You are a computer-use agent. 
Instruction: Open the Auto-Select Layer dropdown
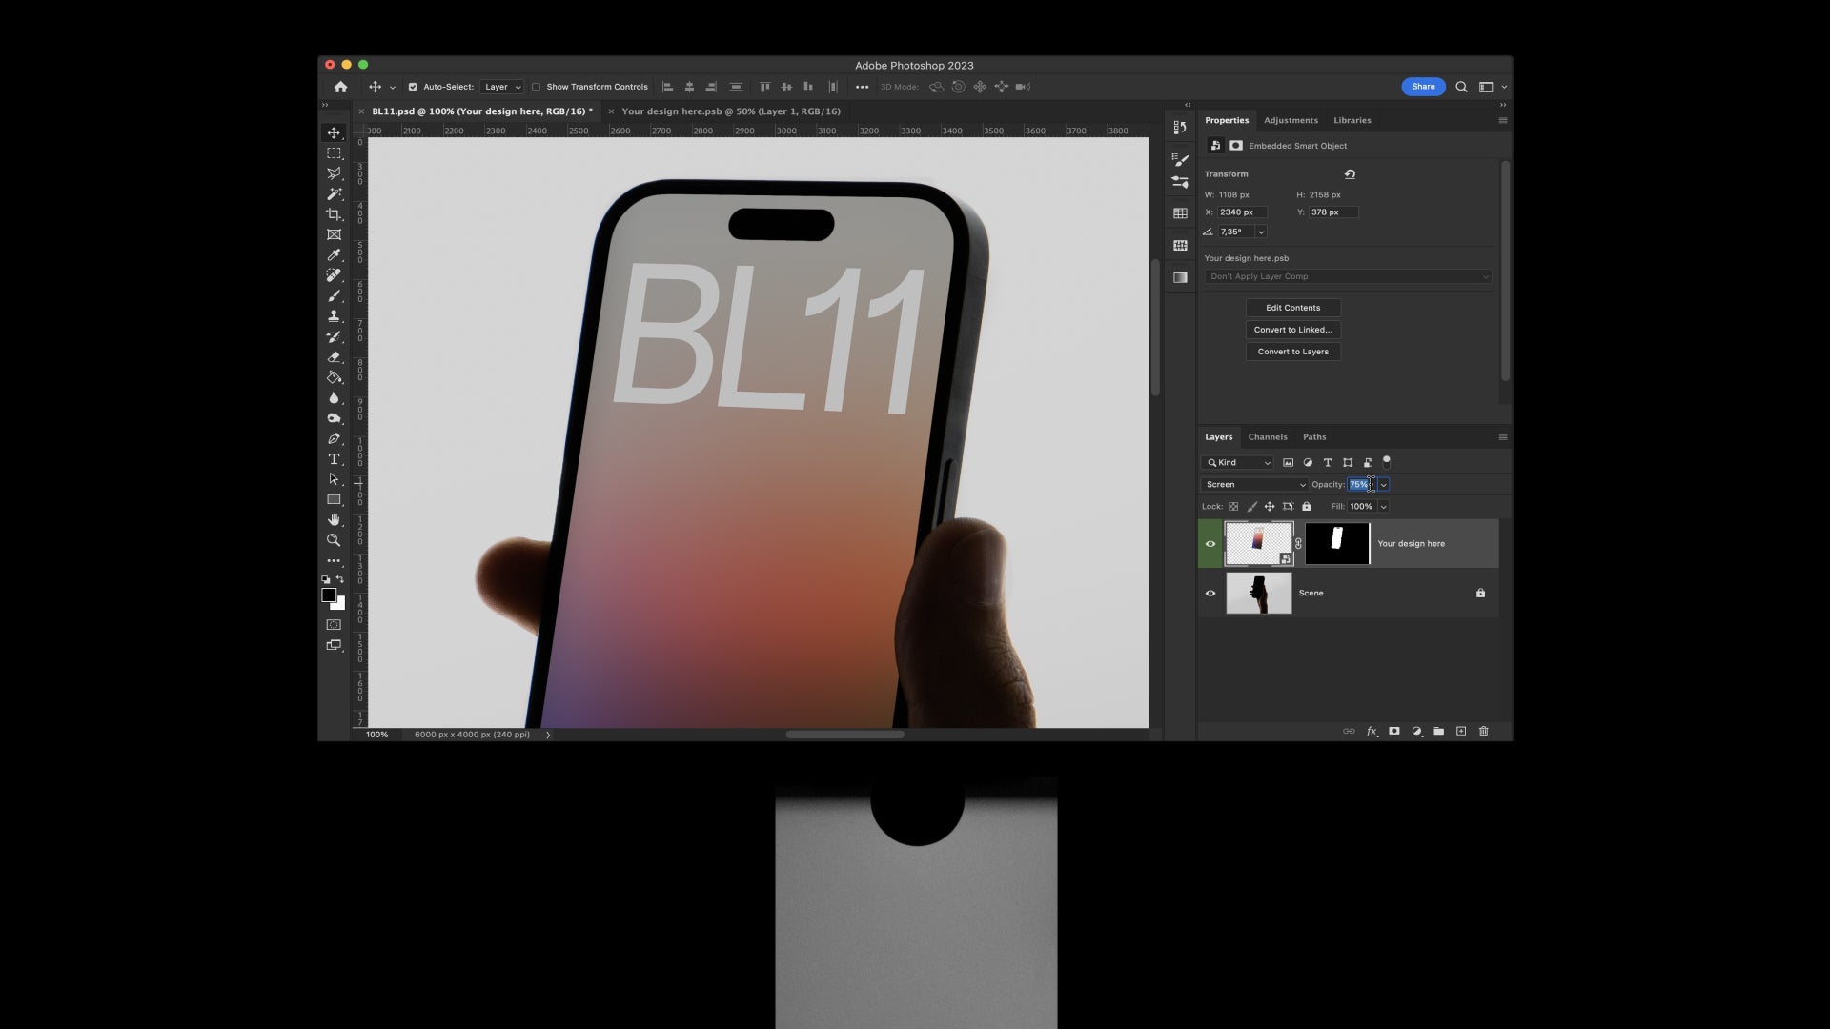pyautogui.click(x=502, y=87)
